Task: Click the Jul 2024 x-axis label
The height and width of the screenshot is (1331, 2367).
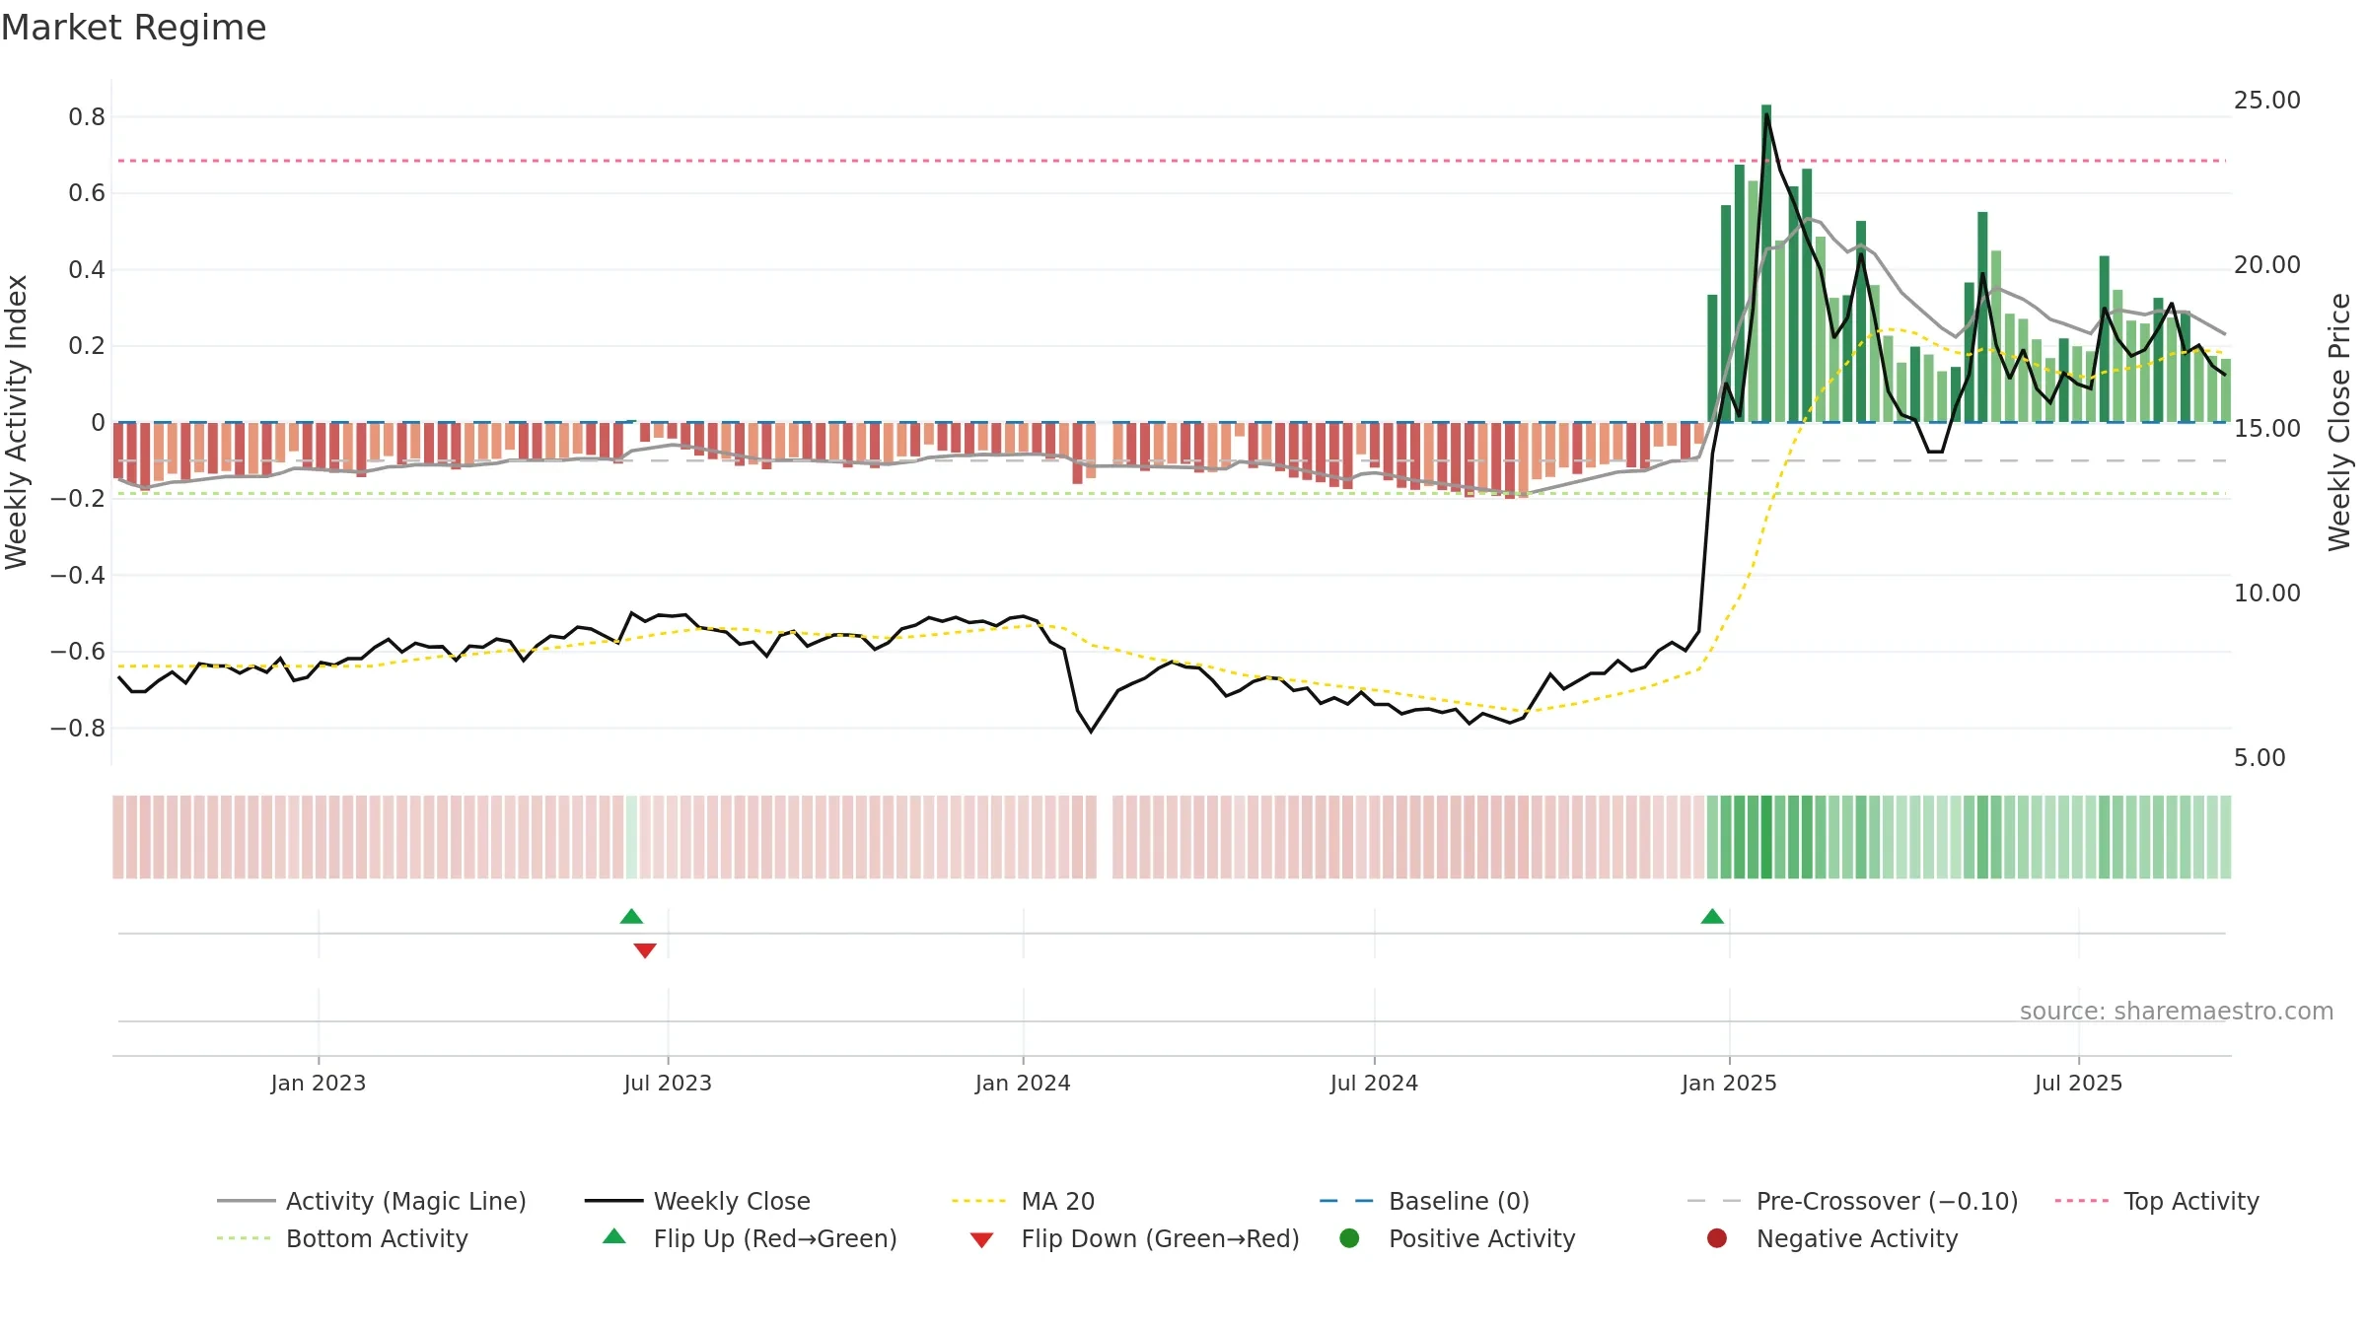Action: click(x=1374, y=1083)
